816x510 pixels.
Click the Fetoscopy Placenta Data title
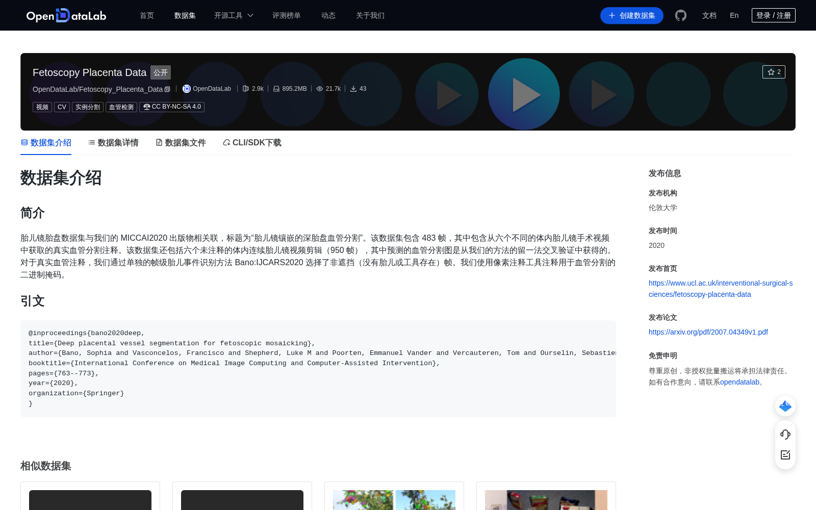(89, 72)
